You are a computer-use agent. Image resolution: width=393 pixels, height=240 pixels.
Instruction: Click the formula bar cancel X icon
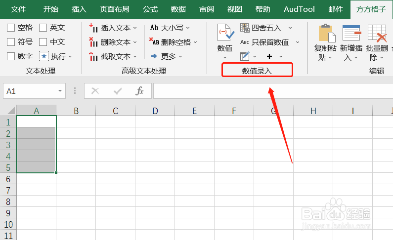(95, 91)
